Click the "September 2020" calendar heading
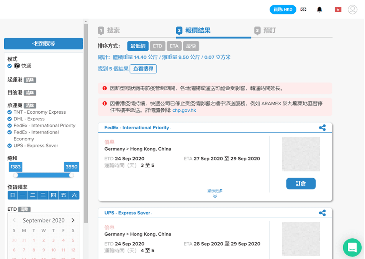Screen dimensions: 365x259 44,220
